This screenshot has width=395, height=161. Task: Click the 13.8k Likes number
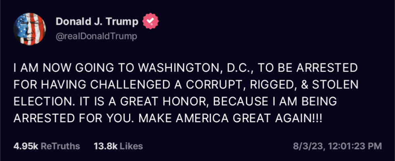(x=106, y=146)
